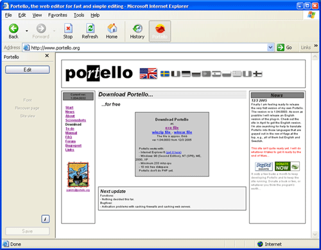Click the Back arrow toolbar icon
The height and width of the screenshot is (250, 321).
13,28
